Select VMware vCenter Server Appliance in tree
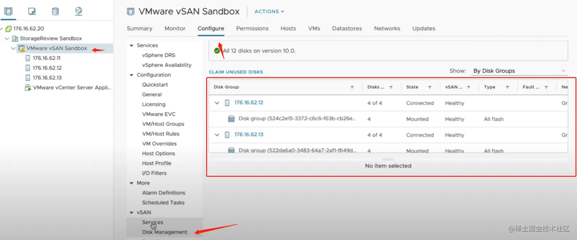 tap(72, 88)
